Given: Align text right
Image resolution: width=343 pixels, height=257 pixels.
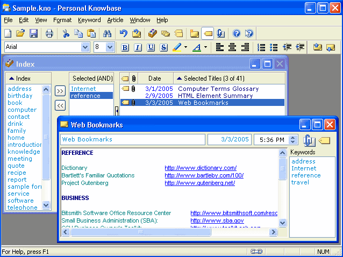Looking at the screenshot, I should [245, 47].
